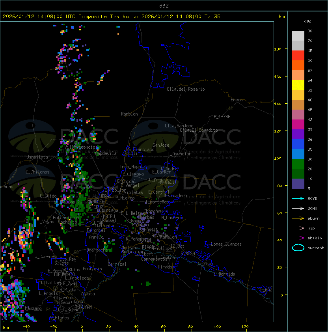The image size is (328, 332).
Task: Click the 'Clla.El_Cavadito' map label
Action: pyautogui.click(x=199, y=130)
